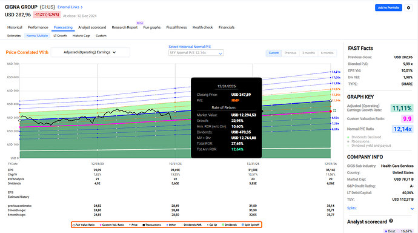Click the 12/31/2026 tooltip date header
Viewport: 418px width, 233px height.
pos(227,86)
